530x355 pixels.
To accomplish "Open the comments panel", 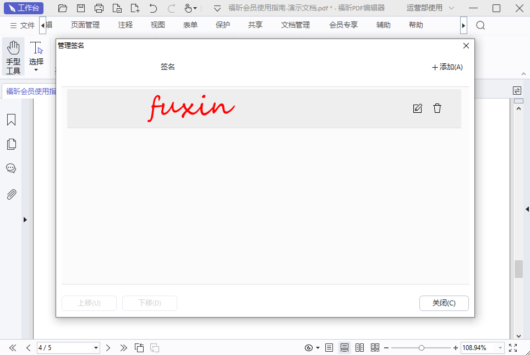I will (11, 168).
